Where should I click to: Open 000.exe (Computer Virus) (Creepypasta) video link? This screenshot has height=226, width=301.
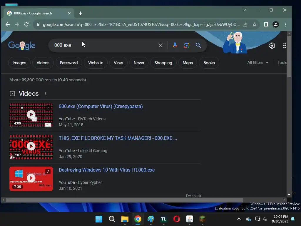(x=101, y=106)
